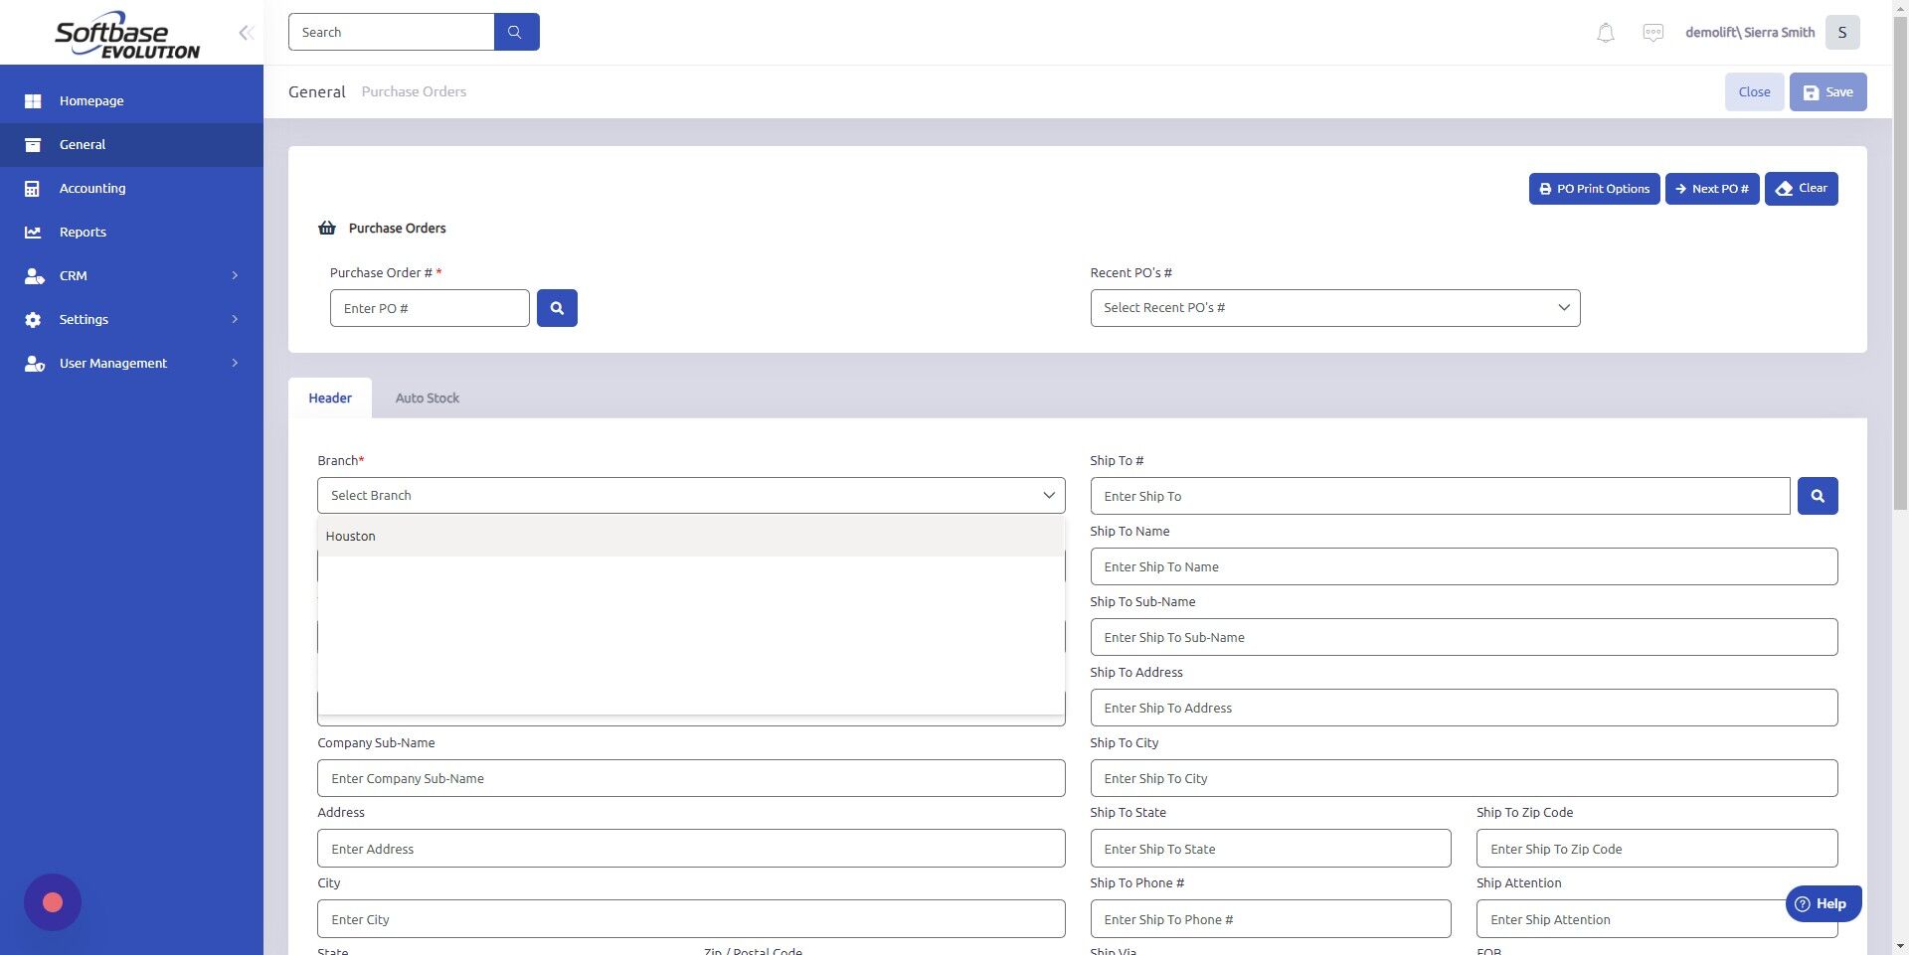The image size is (1909, 955).
Task: Expand the Settings submenu arrow
Action: pos(235,320)
